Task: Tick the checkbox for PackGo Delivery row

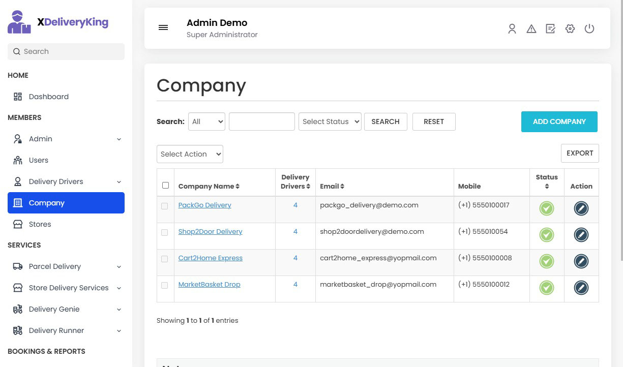Action: click(x=164, y=206)
